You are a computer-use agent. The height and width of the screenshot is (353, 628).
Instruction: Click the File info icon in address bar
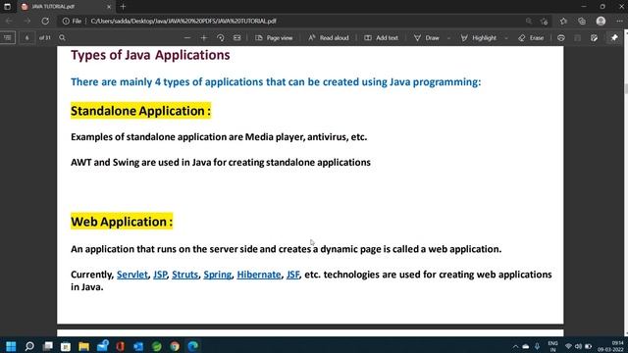[x=72, y=21]
